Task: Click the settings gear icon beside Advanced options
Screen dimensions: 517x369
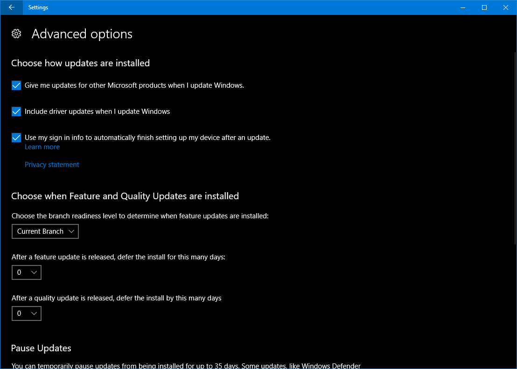Action: pyautogui.click(x=16, y=34)
